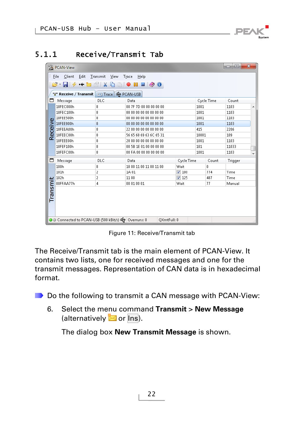Screen dimensions: 304x431
Task: Click the Receive list header square icon
Action: coord(52,100)
